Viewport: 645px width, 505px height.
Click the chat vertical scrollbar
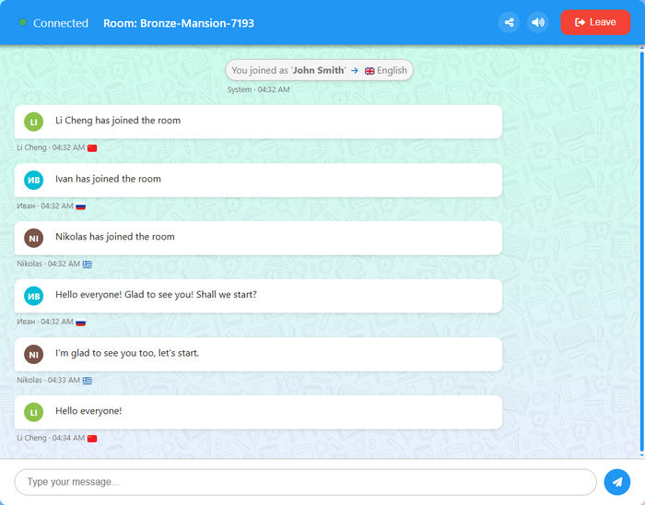[641, 251]
